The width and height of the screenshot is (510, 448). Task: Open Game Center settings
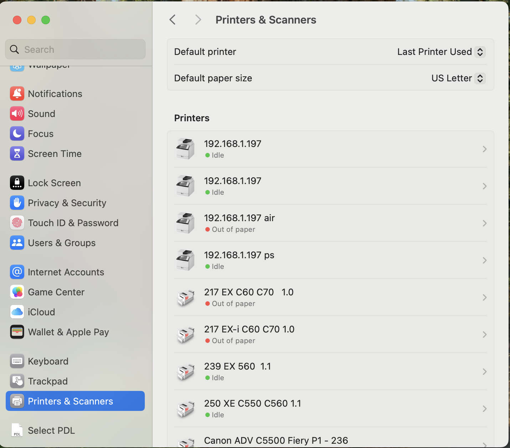coord(56,292)
